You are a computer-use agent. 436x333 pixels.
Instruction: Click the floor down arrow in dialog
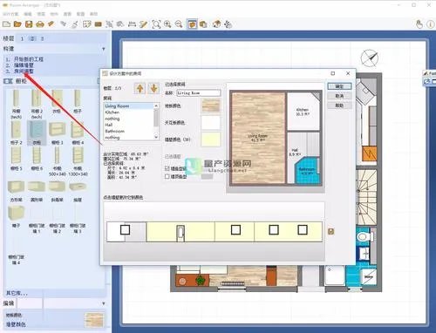pos(153,88)
